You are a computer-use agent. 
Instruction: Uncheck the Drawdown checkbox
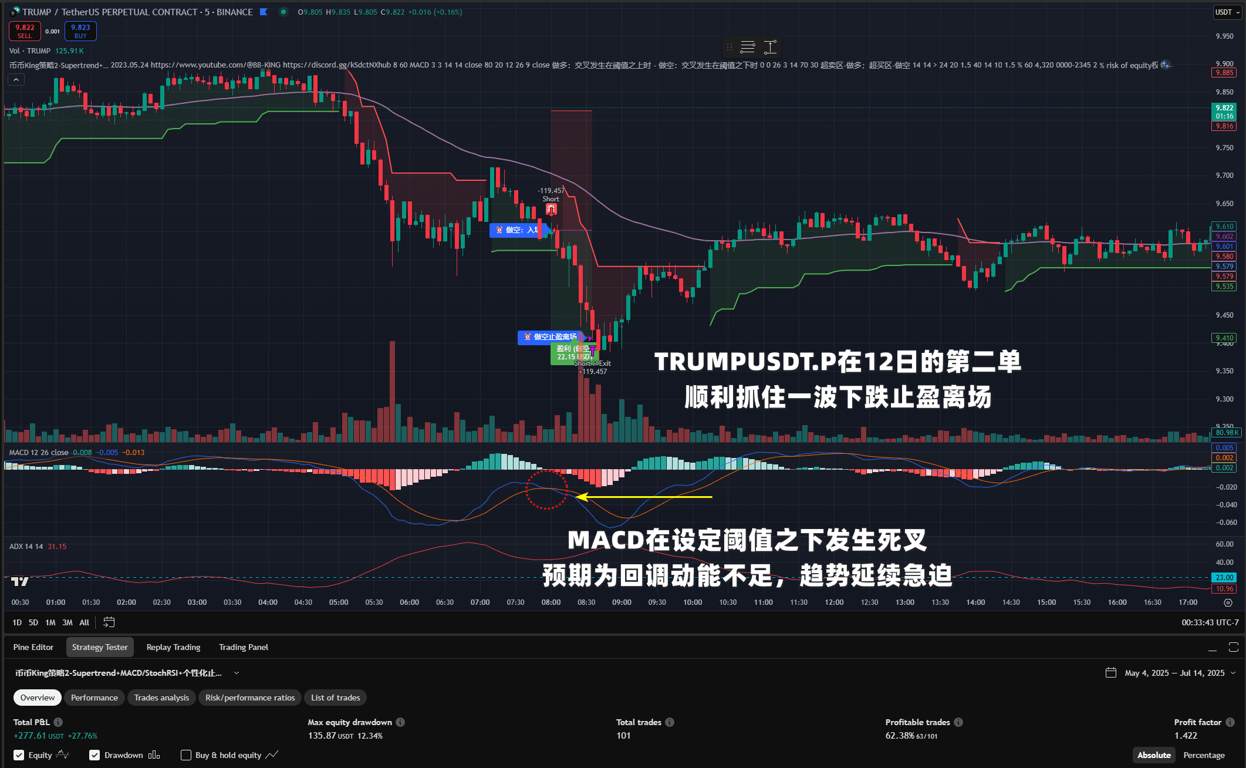click(94, 755)
